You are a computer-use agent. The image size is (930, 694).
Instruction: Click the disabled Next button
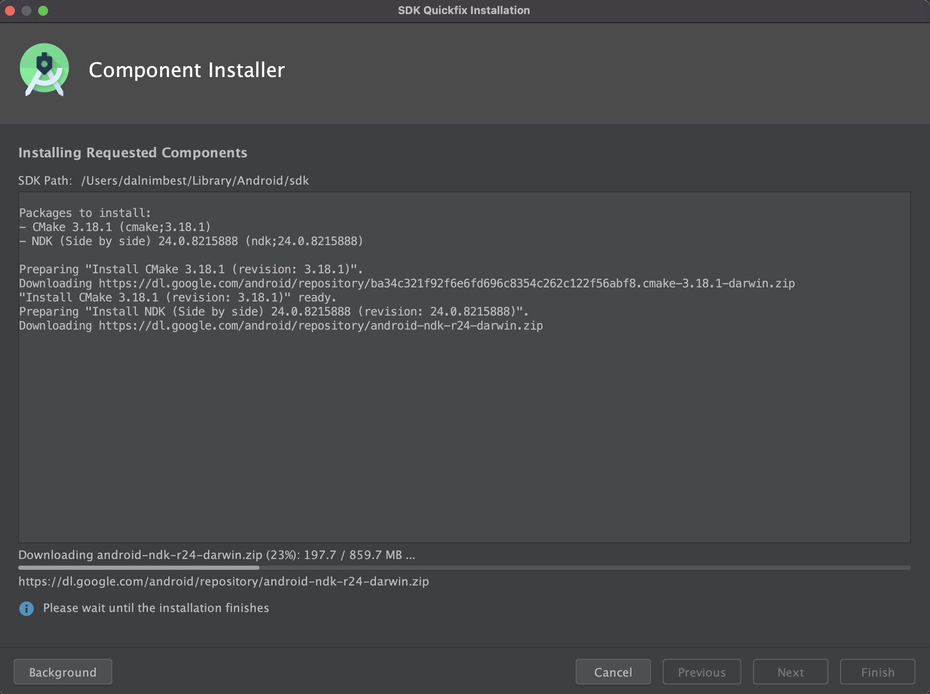[790, 672]
